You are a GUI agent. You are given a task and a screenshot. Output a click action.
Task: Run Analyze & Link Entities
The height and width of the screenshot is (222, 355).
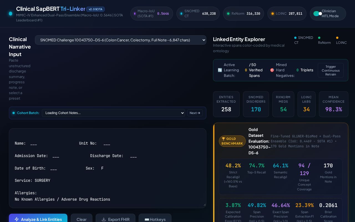38,219
